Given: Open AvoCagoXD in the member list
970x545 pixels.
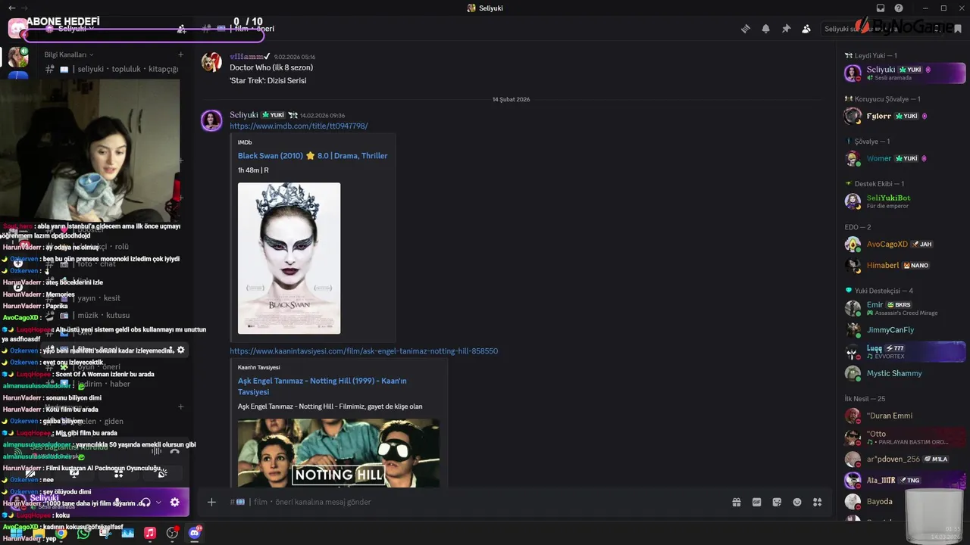Looking at the screenshot, I should (905, 244).
